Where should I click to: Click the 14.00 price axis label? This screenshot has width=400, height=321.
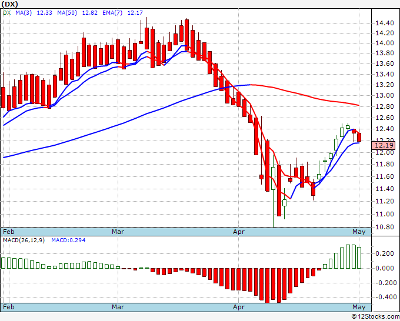(x=385, y=43)
